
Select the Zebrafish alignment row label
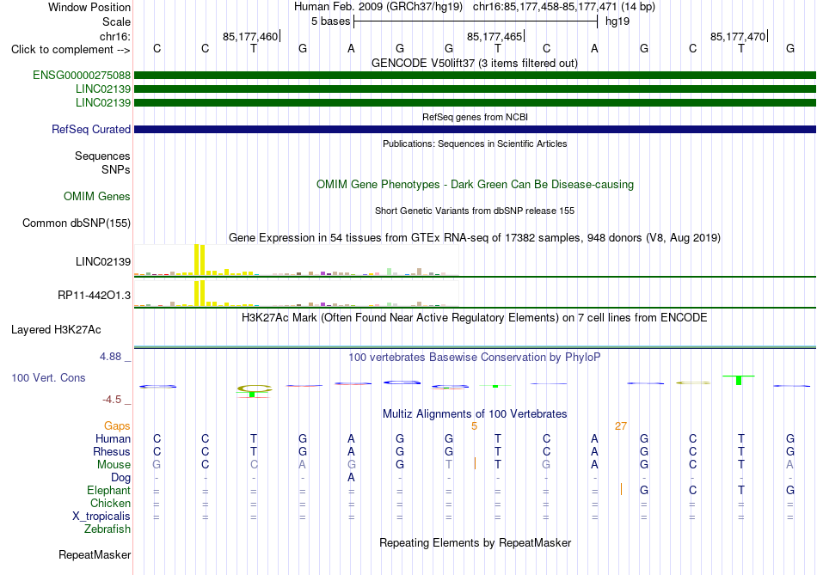[x=107, y=529]
